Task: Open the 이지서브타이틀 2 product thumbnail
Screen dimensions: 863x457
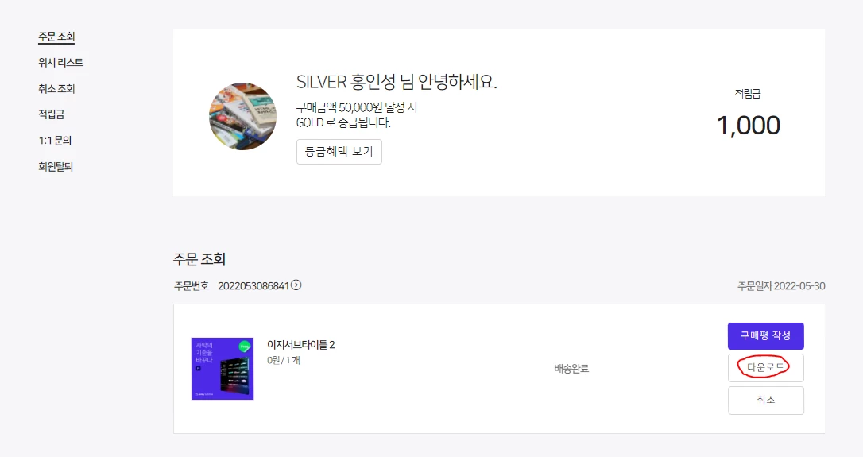Action: [223, 368]
